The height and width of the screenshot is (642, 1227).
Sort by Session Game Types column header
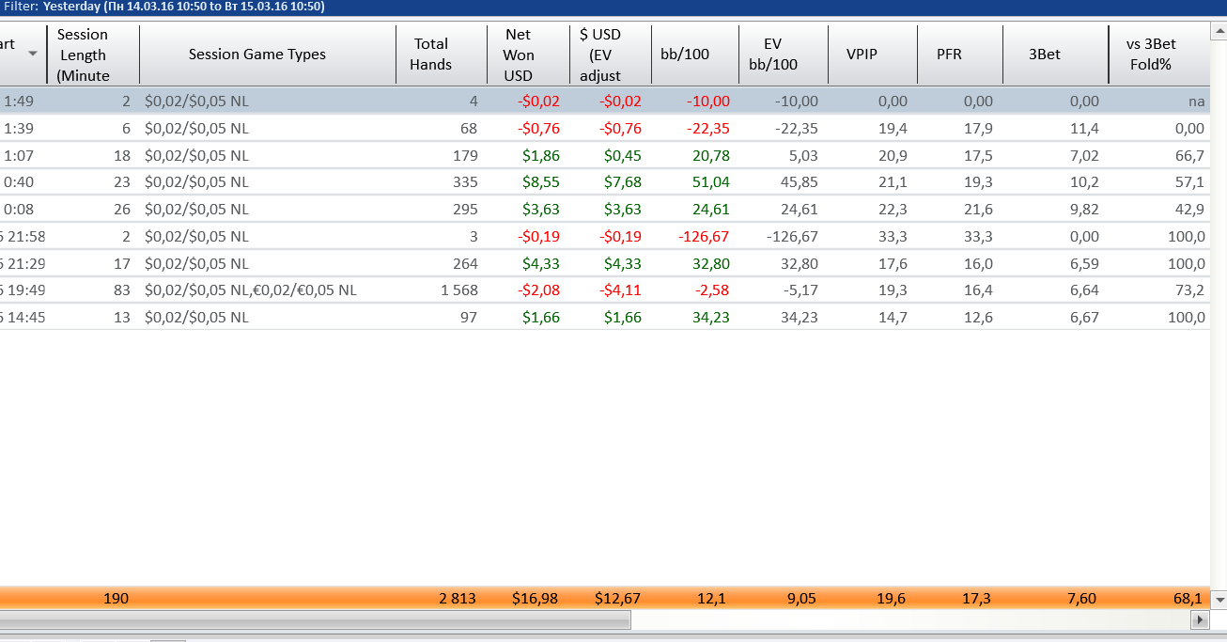pos(267,55)
